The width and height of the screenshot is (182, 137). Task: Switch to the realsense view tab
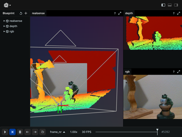click(38, 13)
